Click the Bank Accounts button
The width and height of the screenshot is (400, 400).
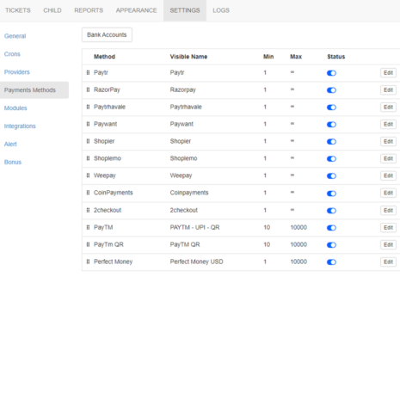(x=107, y=34)
